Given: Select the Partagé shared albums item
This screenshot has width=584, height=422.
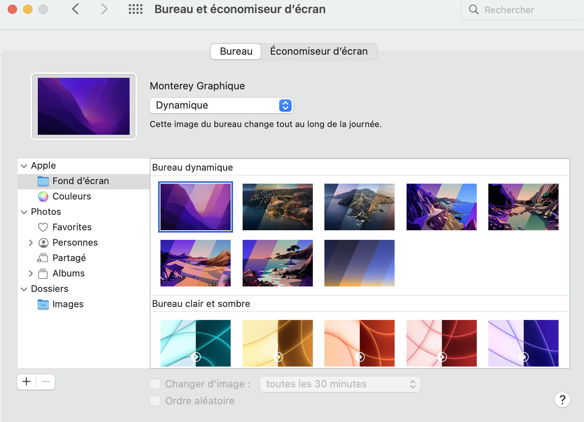Looking at the screenshot, I should click(69, 258).
